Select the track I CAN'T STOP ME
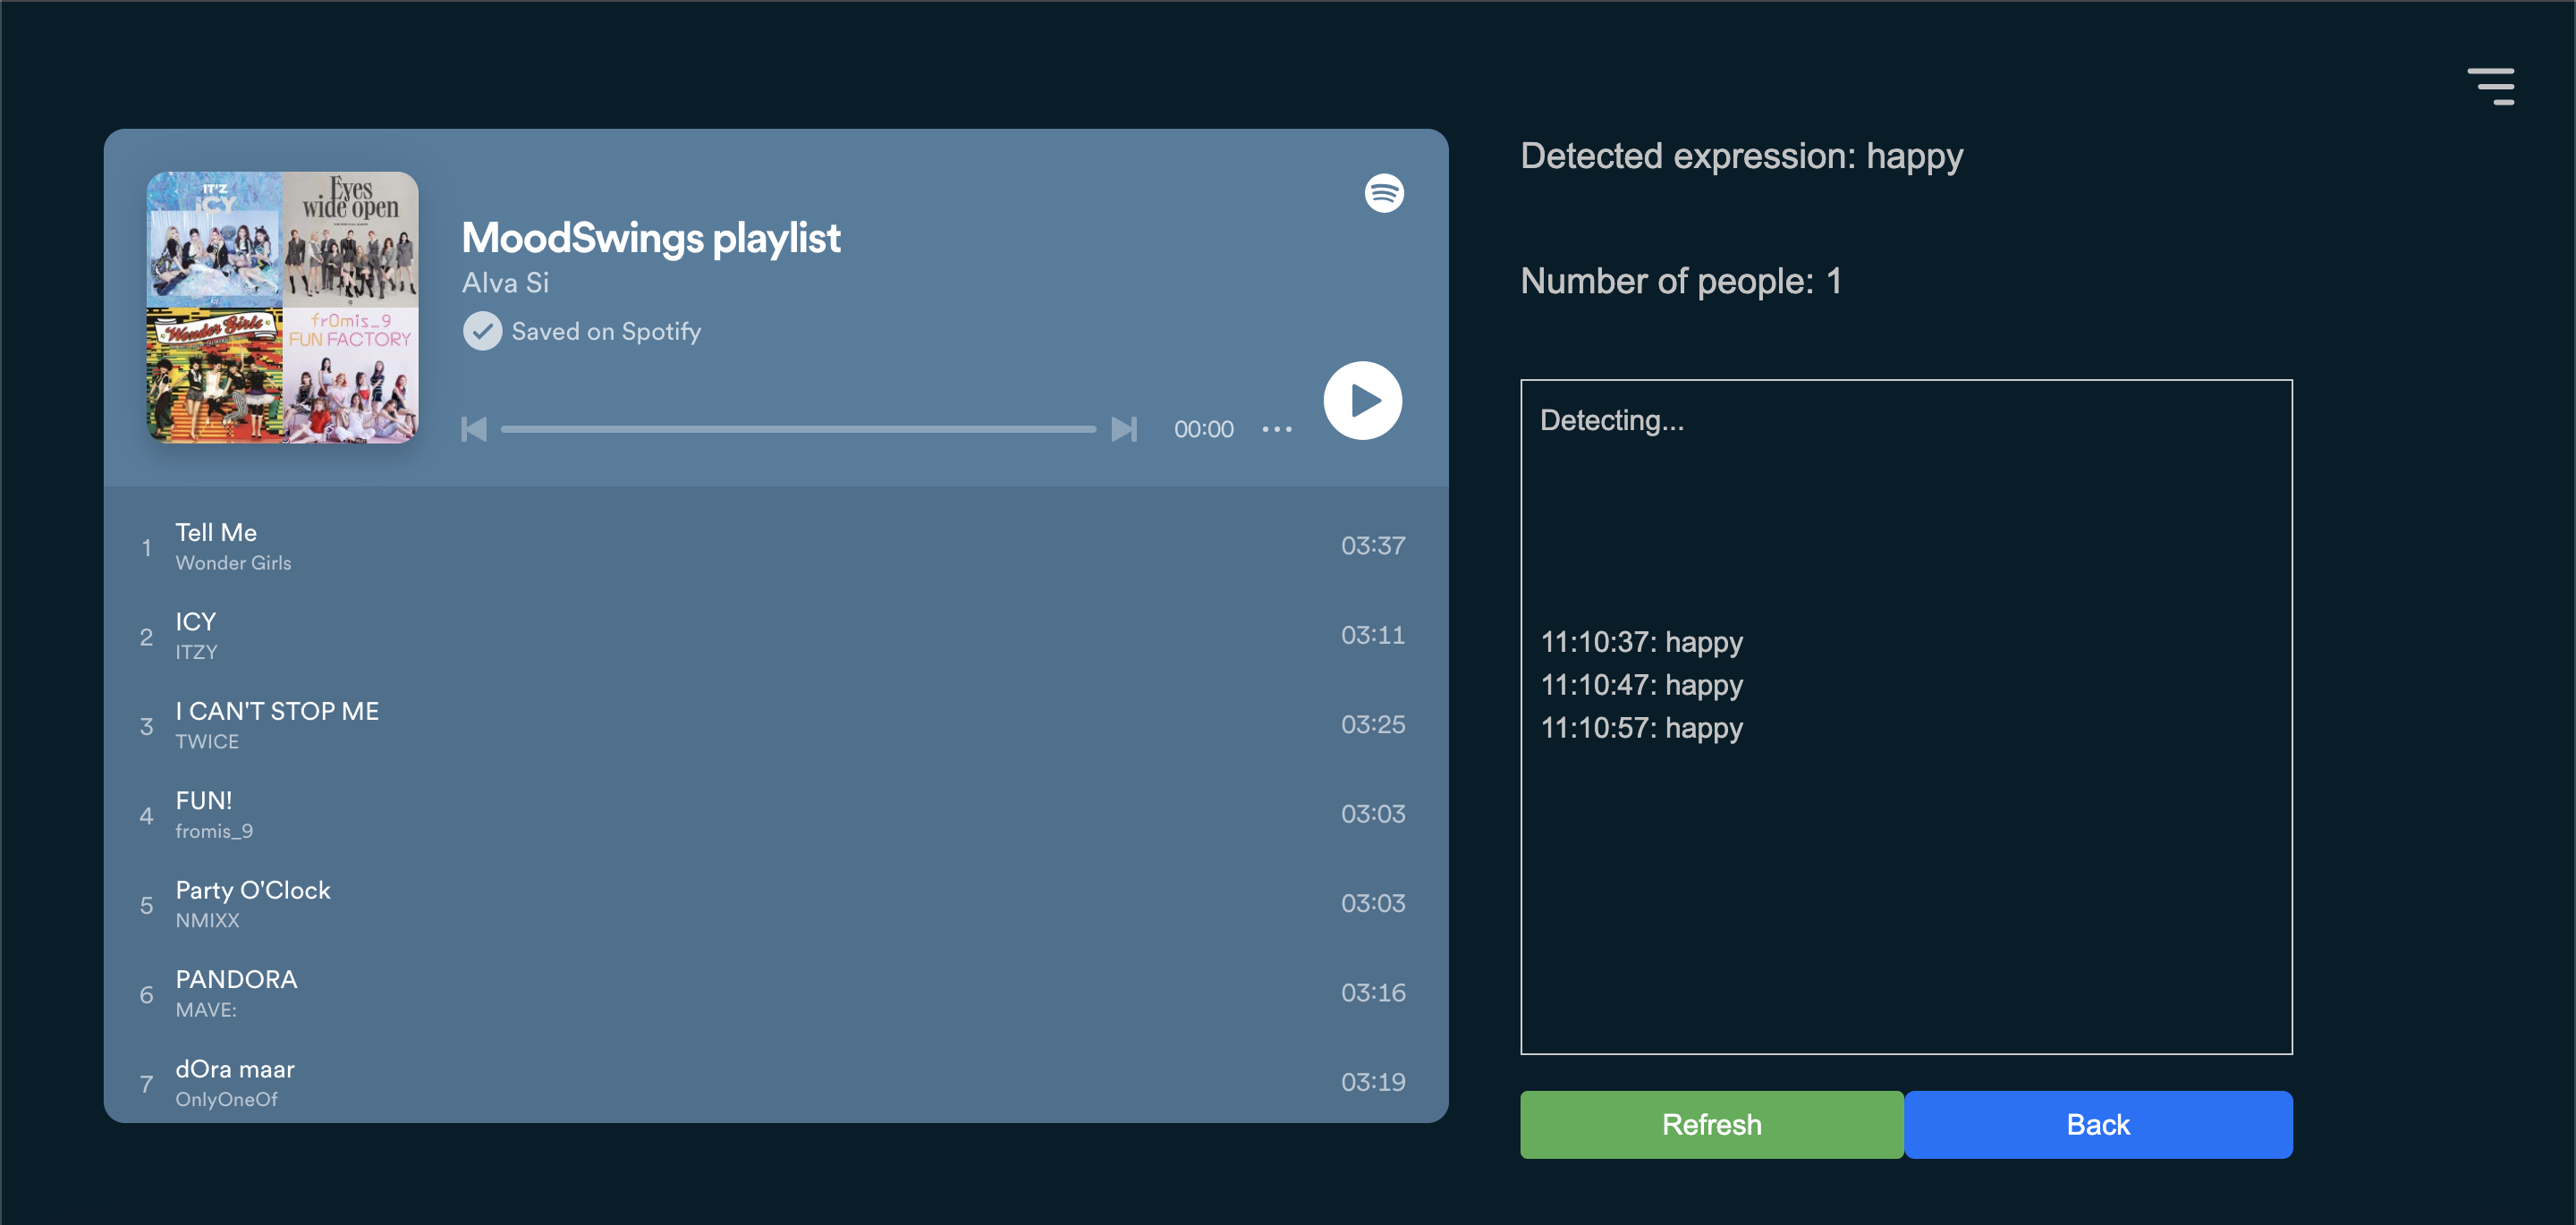 tap(277, 711)
